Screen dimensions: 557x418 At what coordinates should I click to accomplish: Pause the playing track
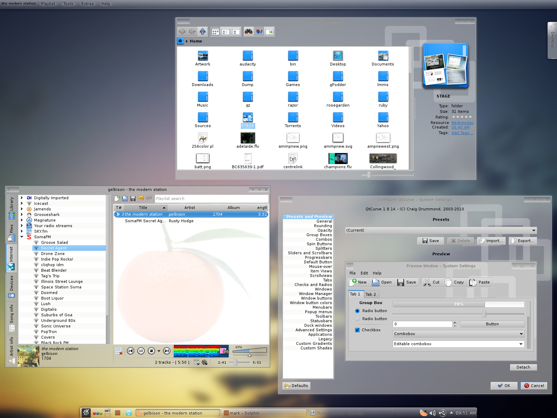141,351
